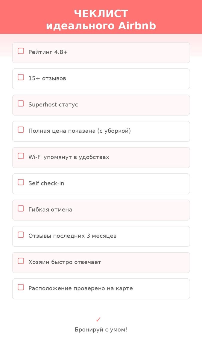Click the 'Хозяин быстро отвечает' row text
Image resolution: width=202 pixels, height=360 pixels.
[65, 262]
